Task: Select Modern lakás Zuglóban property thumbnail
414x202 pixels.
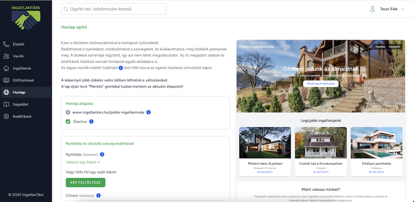Action: pyautogui.click(x=265, y=143)
